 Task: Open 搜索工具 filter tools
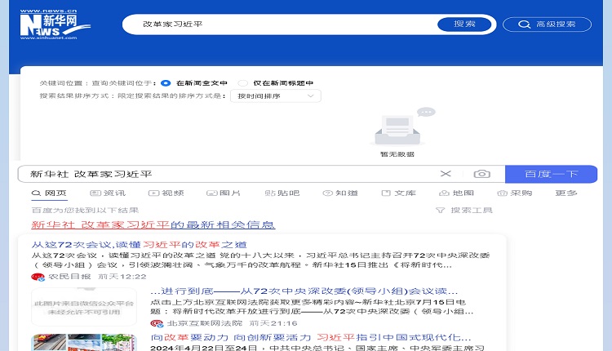[x=464, y=210]
